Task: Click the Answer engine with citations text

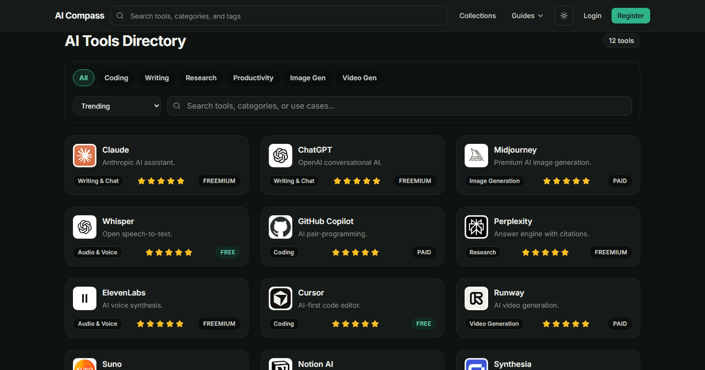Action: tap(541, 234)
